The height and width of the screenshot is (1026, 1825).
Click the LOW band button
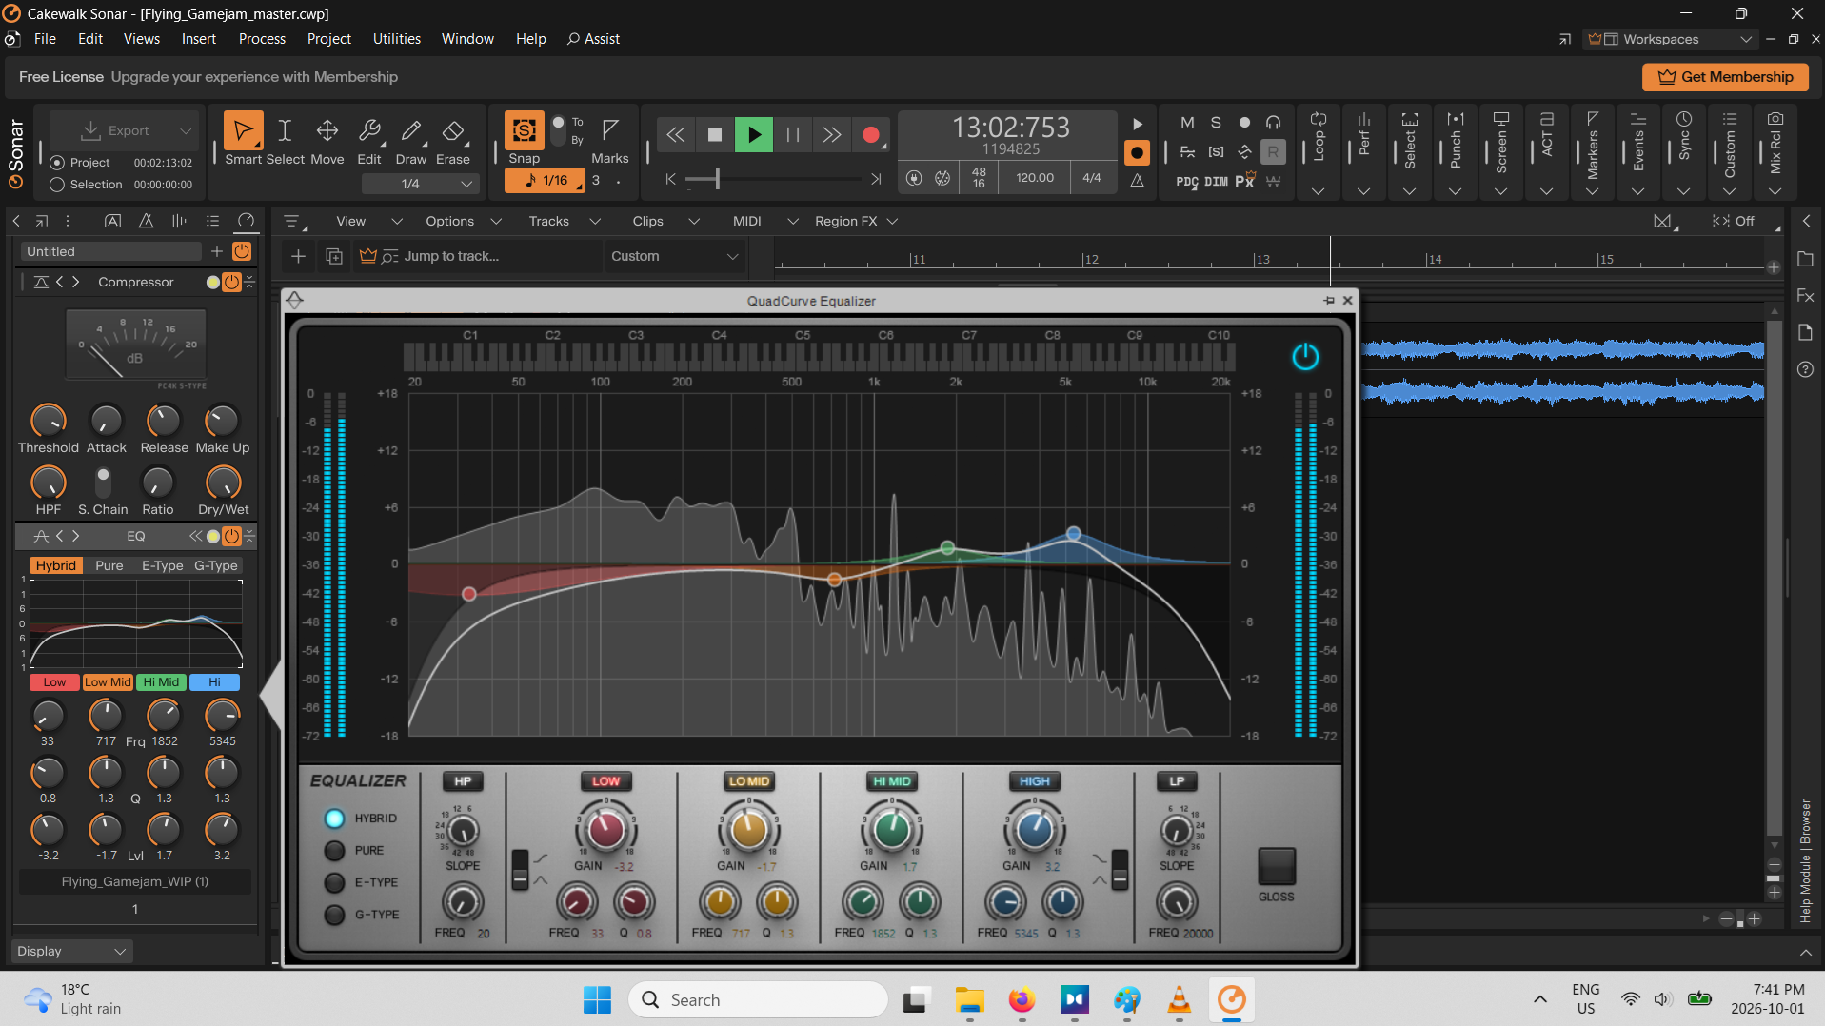click(x=605, y=781)
